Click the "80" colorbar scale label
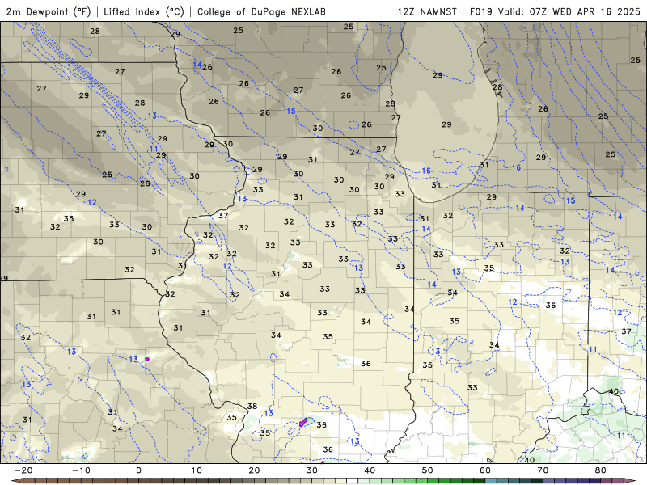647x485 pixels. click(601, 470)
